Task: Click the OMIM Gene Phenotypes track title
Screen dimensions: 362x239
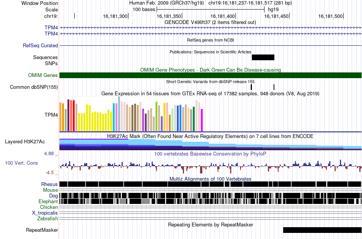Action: 211,70
